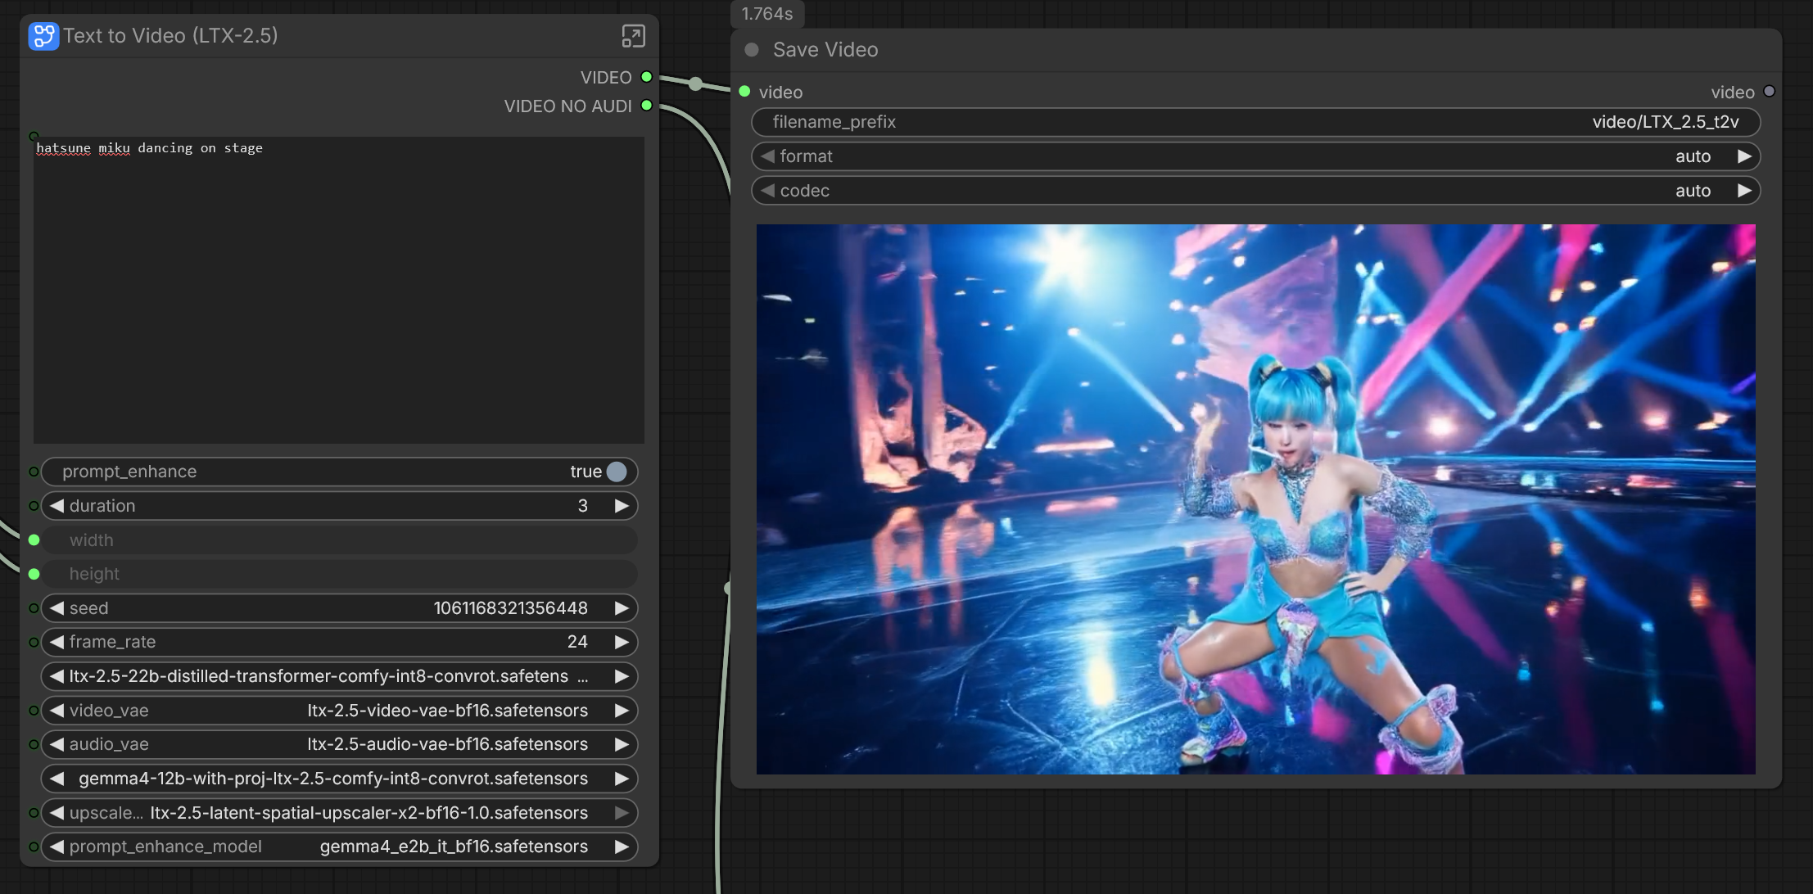Image resolution: width=1813 pixels, height=894 pixels.
Task: Click the video input port on Save Video
Action: pyautogui.click(x=744, y=92)
